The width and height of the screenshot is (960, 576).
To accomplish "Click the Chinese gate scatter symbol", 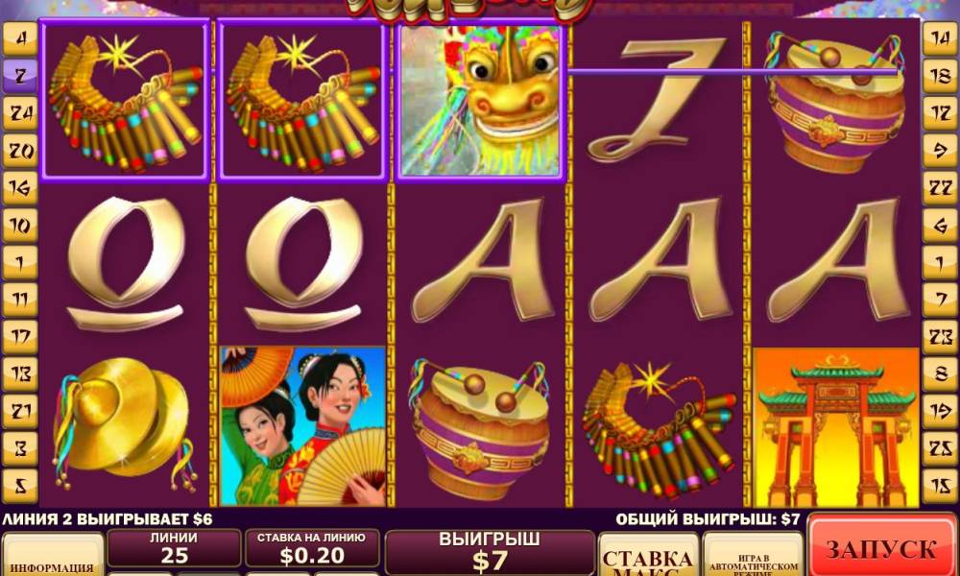I will 836,427.
